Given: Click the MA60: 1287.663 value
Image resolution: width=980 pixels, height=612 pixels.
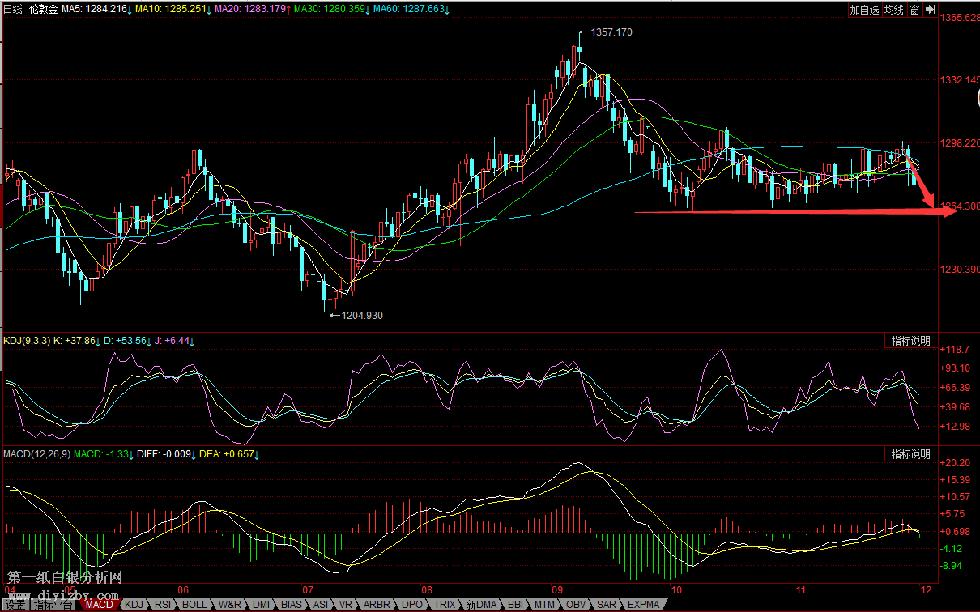Looking at the screenshot, I should coord(411,9).
